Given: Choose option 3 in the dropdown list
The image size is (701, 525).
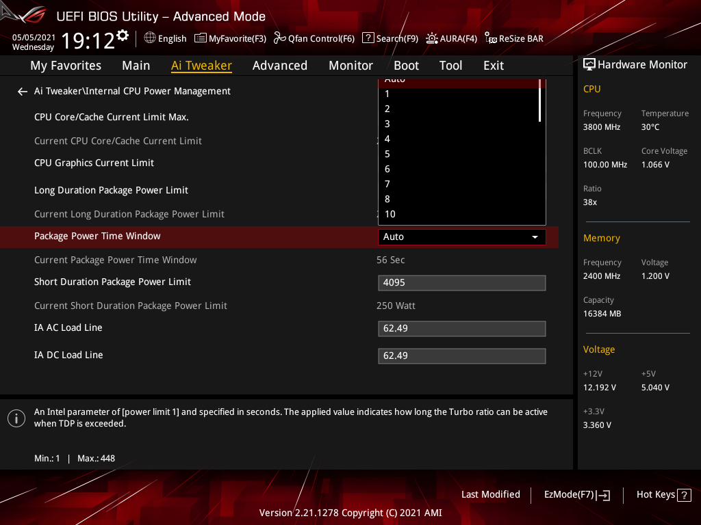Looking at the screenshot, I should (x=459, y=124).
